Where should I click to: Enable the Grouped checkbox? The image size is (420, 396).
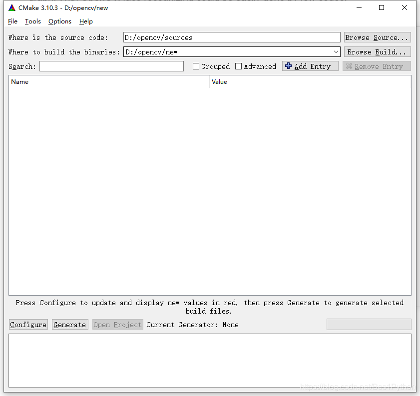click(x=196, y=66)
